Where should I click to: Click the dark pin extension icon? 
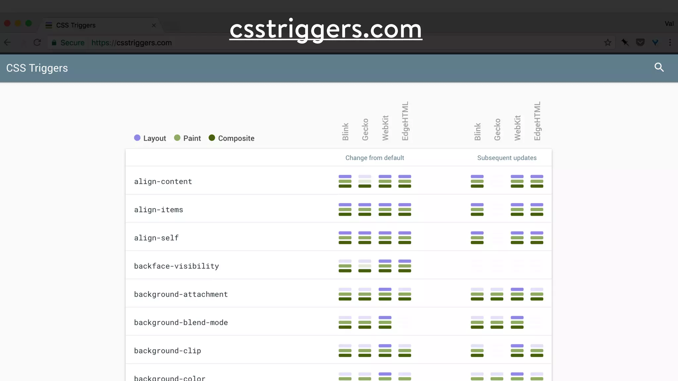[x=625, y=42]
